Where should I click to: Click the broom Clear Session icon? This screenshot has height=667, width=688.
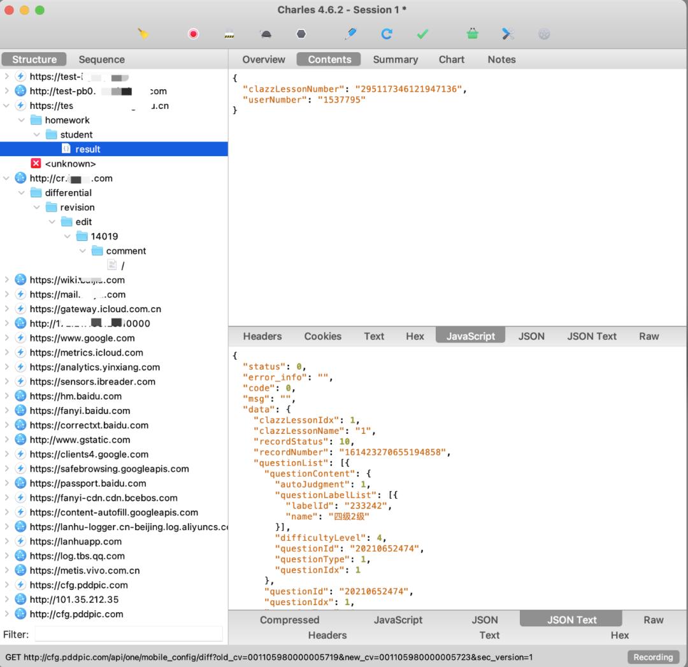[143, 34]
